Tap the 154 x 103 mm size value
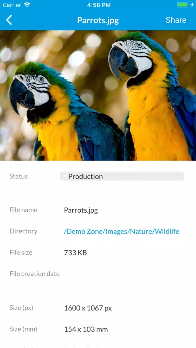The width and height of the screenshot is (196, 348). pyautogui.click(x=86, y=329)
